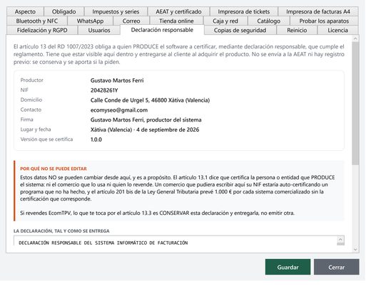Switch to the Obligado tab
The width and height of the screenshot is (371, 296).
[x=63, y=11]
